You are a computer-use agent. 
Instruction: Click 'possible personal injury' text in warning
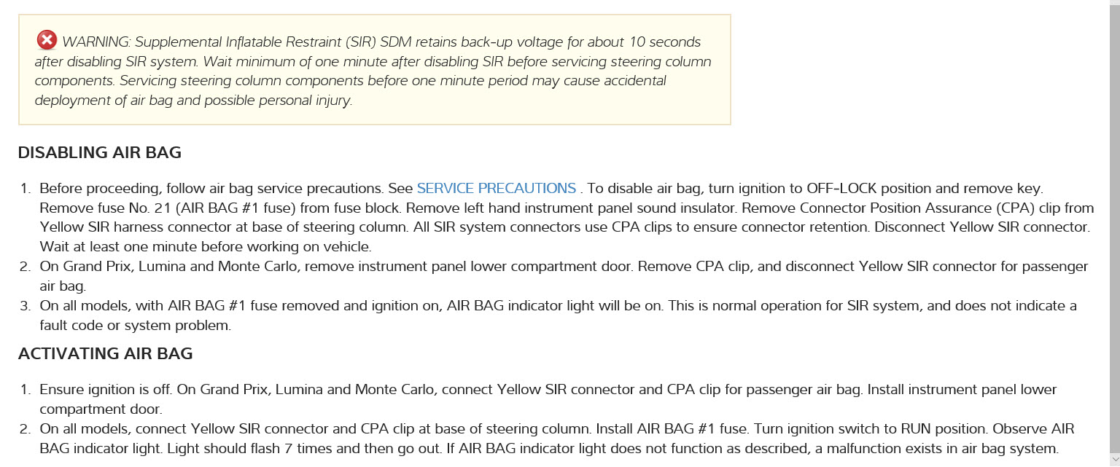tap(276, 101)
